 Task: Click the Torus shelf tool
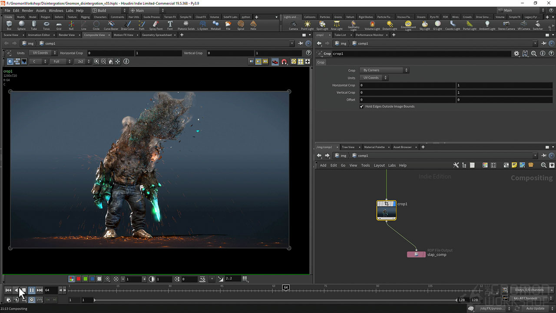pos(46,25)
